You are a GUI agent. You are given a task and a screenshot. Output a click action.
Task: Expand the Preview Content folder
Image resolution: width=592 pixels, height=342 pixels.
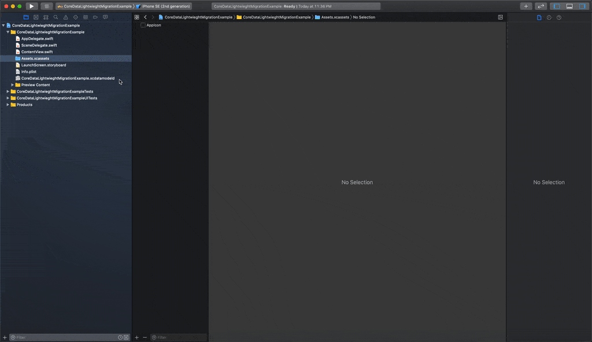(x=12, y=84)
